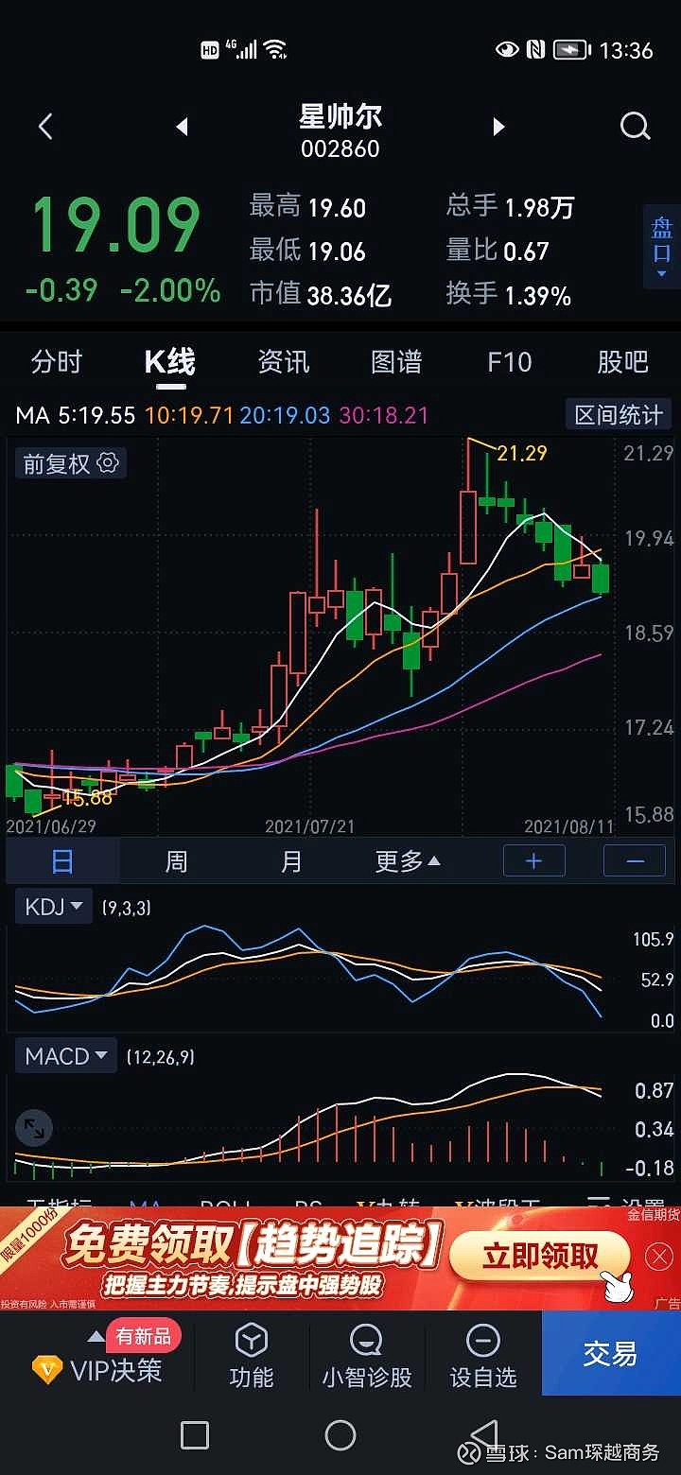This screenshot has height=1475, width=681.
Task: Click the -0.39 price change
Action: point(61,289)
